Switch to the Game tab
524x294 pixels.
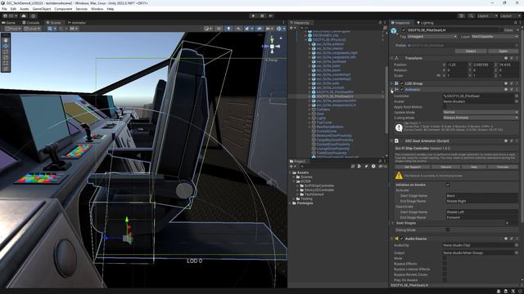click(9, 23)
